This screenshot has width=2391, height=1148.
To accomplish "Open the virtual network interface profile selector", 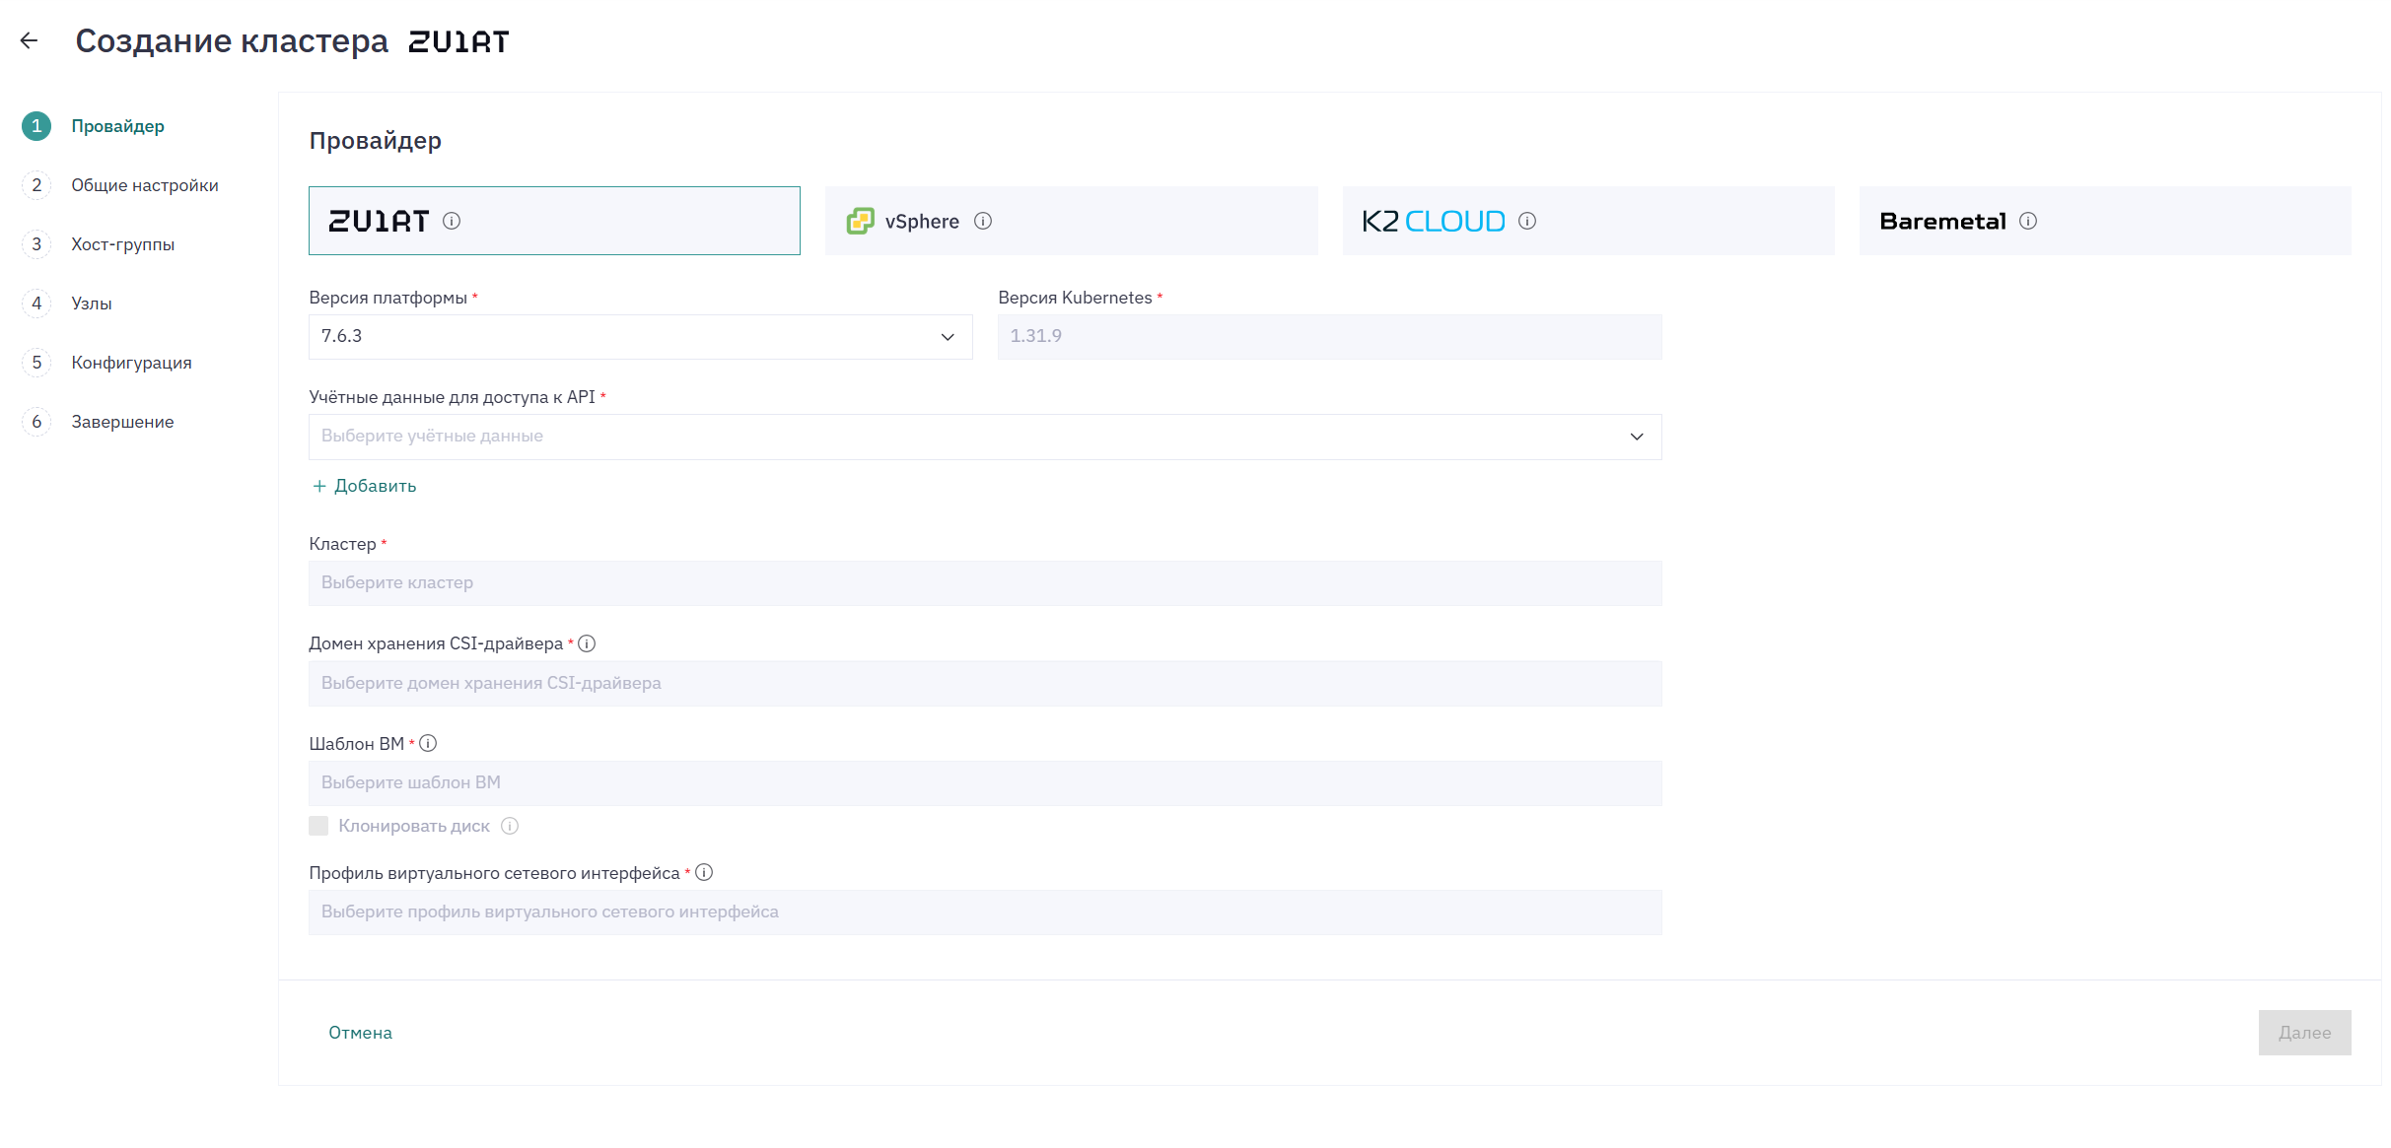I will click(x=985, y=912).
